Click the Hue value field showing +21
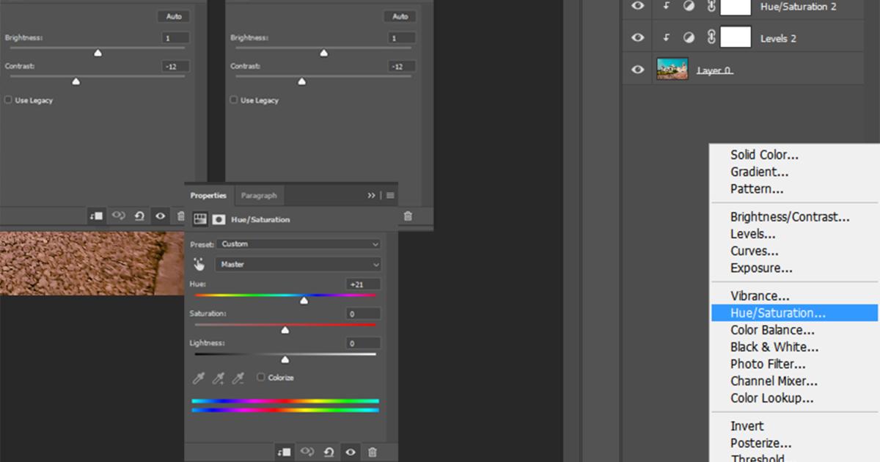880x462 pixels. (364, 284)
